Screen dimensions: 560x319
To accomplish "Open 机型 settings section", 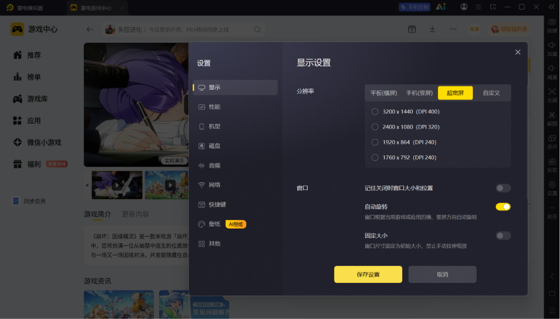I will click(x=235, y=126).
